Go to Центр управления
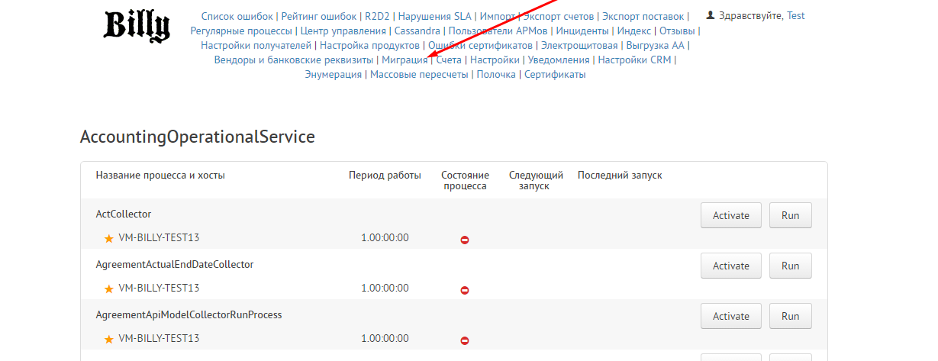This screenshot has width=938, height=361. pos(343,31)
